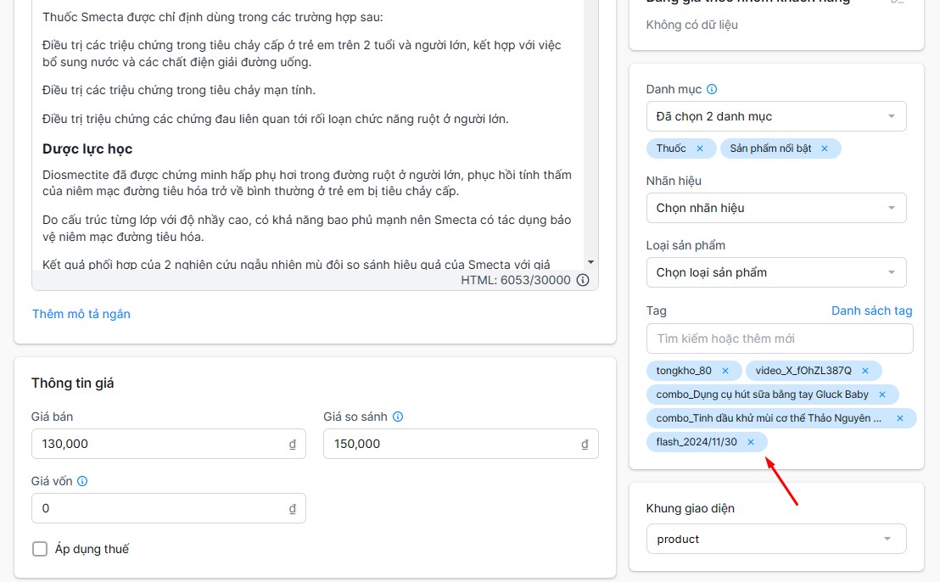
Task: Remove the video_X_fOhZL387Q tag
Action: click(865, 371)
